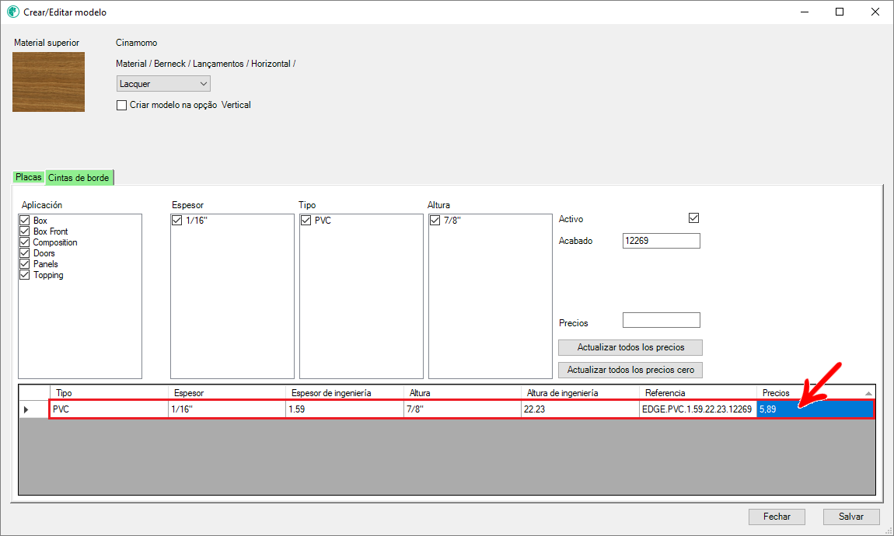Open the Lacquer dropdown

pos(163,83)
